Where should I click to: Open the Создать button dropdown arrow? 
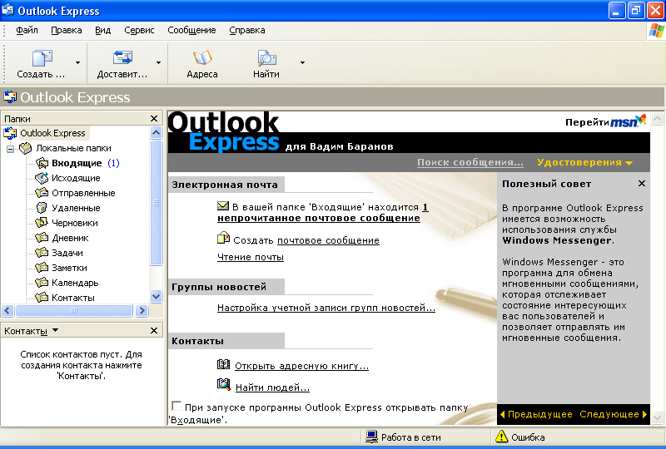pyautogui.click(x=77, y=63)
